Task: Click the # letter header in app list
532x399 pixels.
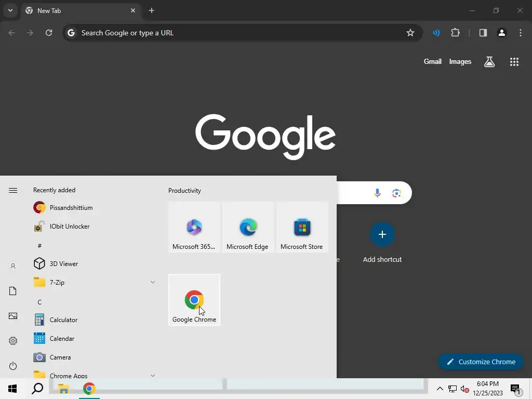Action: (x=39, y=245)
